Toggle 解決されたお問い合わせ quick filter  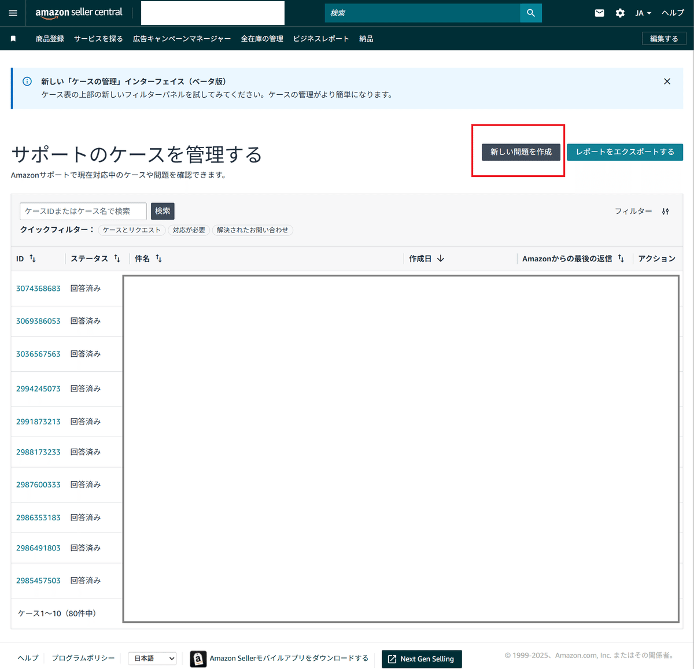[x=253, y=230]
